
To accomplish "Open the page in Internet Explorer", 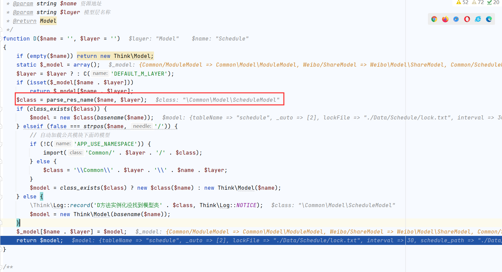I will (478, 19).
